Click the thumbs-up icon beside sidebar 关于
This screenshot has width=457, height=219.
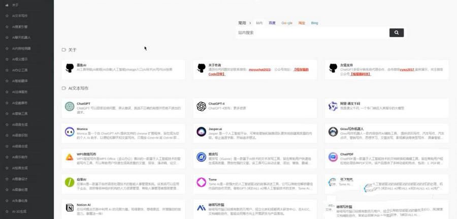pos(7,5)
